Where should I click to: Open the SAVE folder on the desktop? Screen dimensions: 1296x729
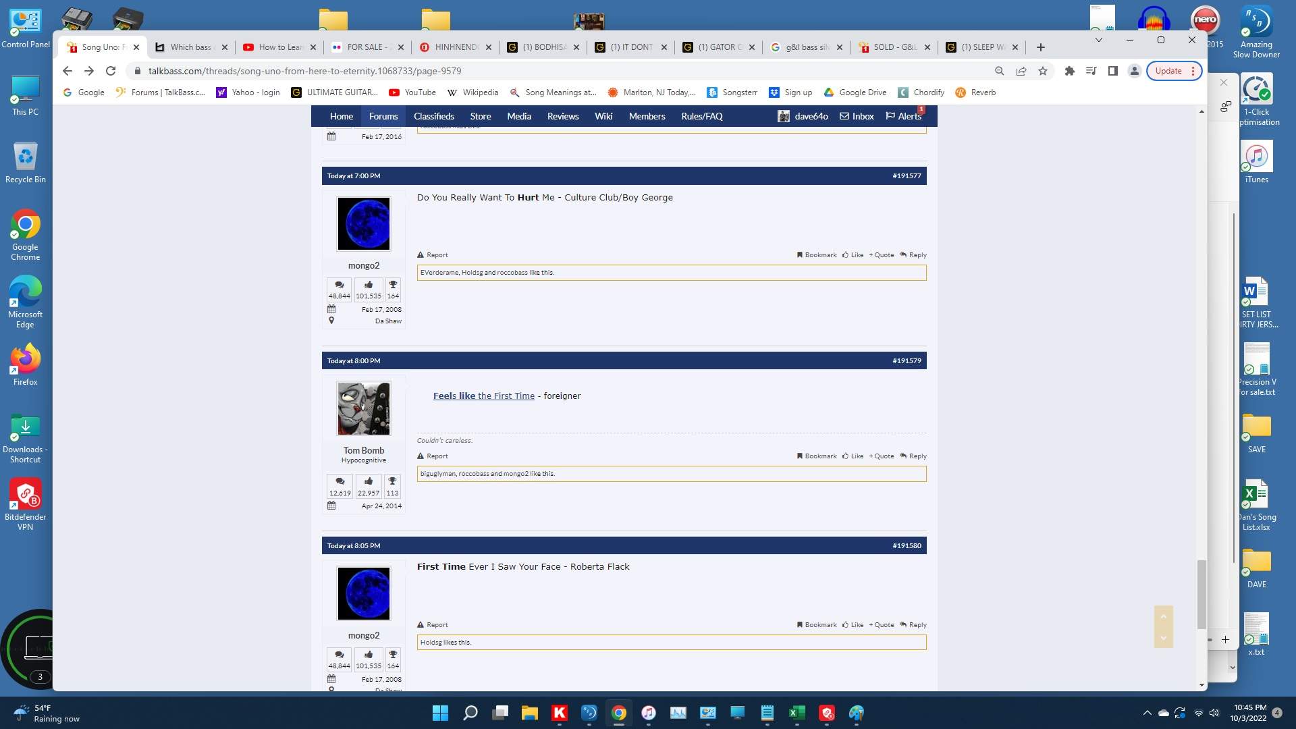tap(1257, 432)
